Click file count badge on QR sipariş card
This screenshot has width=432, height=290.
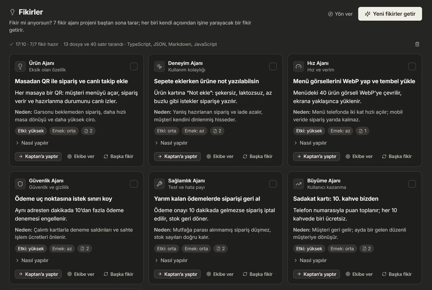88,131
